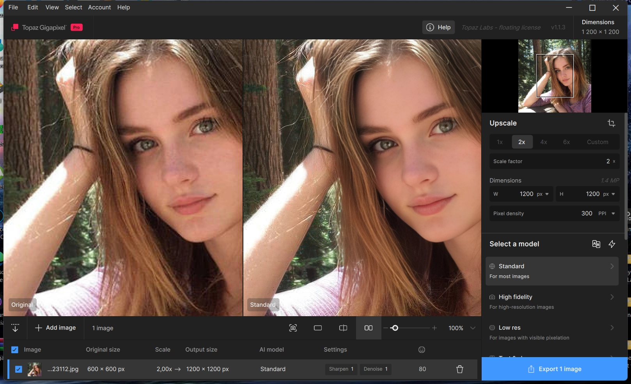The width and height of the screenshot is (631, 384).
Task: Expand the 100% zoom level dropdown
Action: coord(473,328)
